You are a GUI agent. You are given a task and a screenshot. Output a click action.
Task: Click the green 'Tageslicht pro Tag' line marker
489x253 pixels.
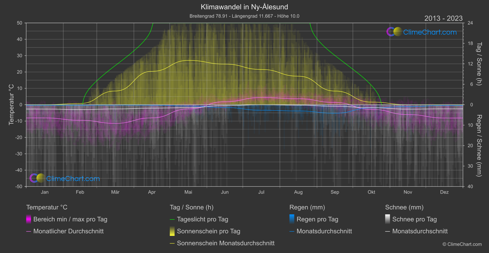point(172,220)
